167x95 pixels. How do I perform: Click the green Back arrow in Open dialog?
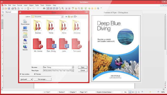(x=66, y=17)
